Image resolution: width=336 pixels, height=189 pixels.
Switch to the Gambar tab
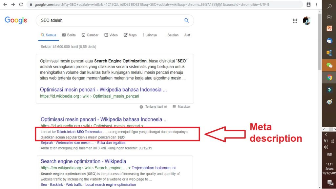(x=90, y=35)
